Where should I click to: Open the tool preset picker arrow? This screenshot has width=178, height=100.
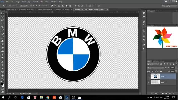click(7, 6)
